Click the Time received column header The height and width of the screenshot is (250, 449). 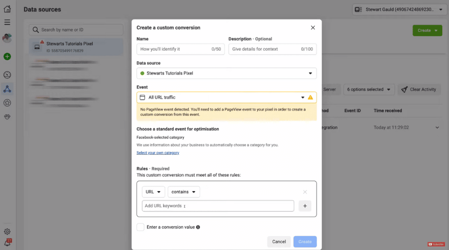pyautogui.click(x=388, y=111)
